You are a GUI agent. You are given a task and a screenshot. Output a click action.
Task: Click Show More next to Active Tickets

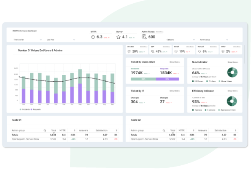tap(159, 32)
